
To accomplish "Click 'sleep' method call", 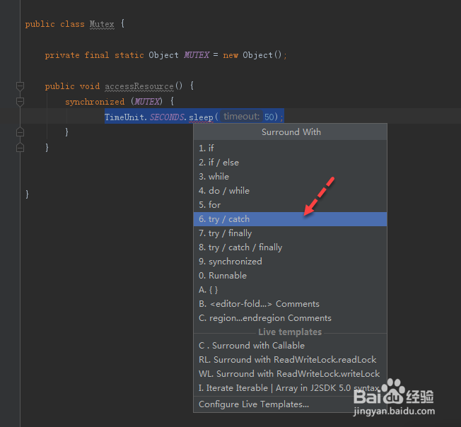I will coord(201,117).
